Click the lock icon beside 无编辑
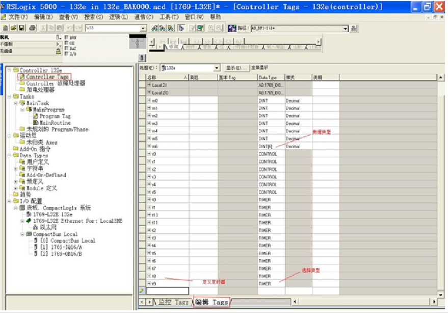The height and width of the screenshot is (313, 448). pyautogui.click(x=58, y=51)
